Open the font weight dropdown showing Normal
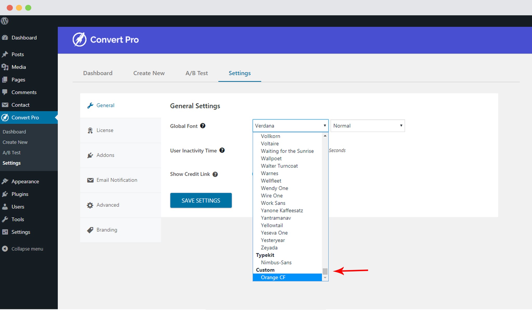Viewport: 532px width, 310px height. pyautogui.click(x=367, y=125)
